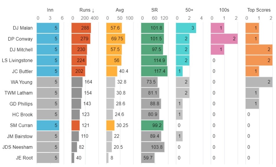Sort by the 100s column header
Screen dimensions: 276x167
(224, 10)
